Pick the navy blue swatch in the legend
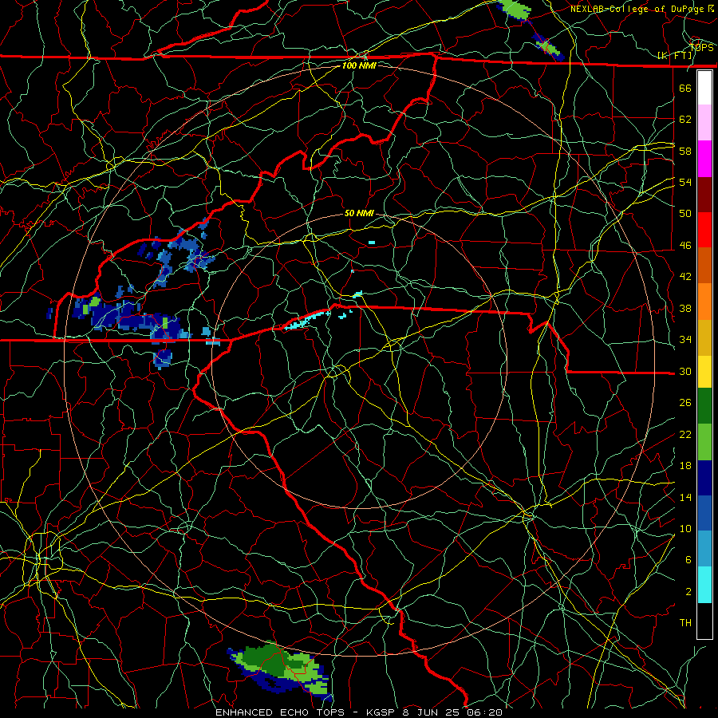This screenshot has width=718, height=718. (704, 478)
